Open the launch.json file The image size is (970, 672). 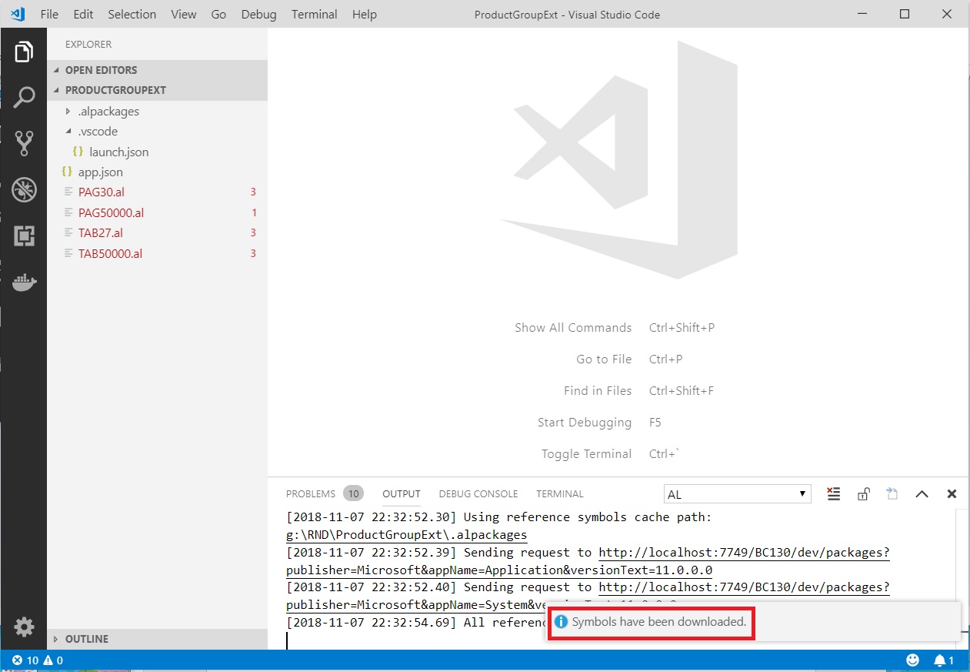pyautogui.click(x=118, y=152)
